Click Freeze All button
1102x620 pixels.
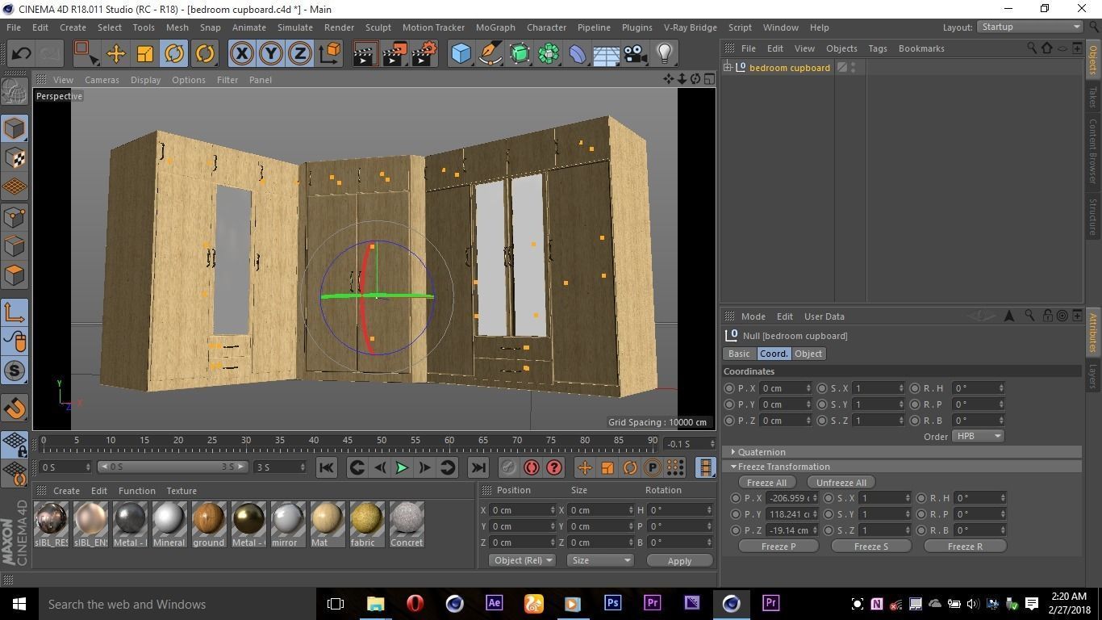[766, 483]
